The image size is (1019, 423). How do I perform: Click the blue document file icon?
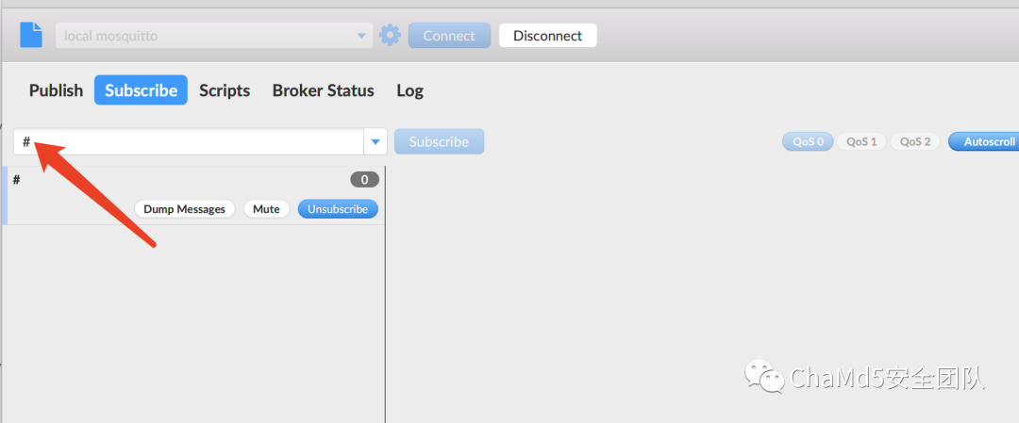pyautogui.click(x=31, y=35)
